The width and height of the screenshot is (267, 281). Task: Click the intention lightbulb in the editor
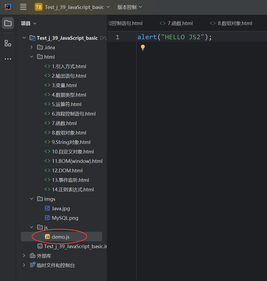[x=143, y=47]
